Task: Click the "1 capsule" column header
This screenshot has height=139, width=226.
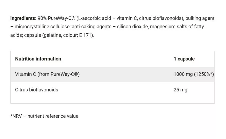Action: pos(184,59)
